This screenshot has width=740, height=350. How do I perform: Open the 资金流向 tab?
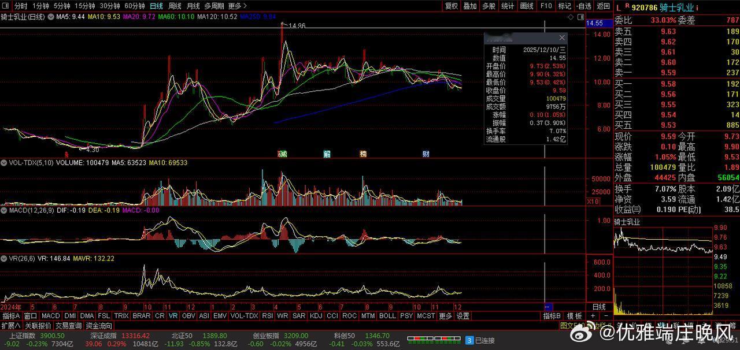(x=99, y=326)
